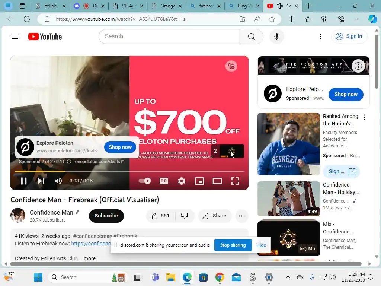The image size is (381, 286).
Task: Open the player settings gear
Action: click(x=182, y=181)
